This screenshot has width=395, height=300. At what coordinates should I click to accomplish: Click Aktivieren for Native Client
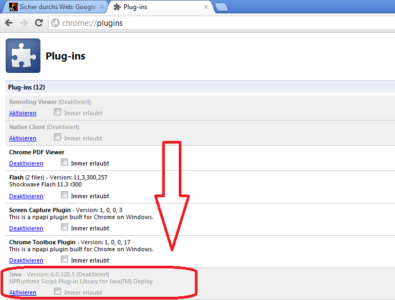pos(22,138)
